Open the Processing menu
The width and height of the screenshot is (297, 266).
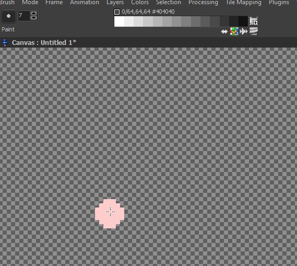(203, 2)
